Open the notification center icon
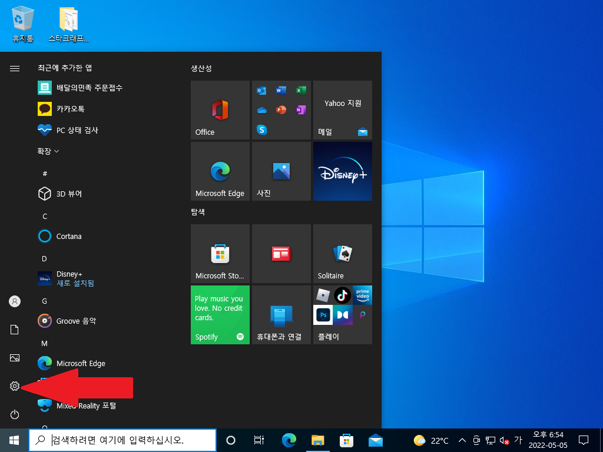 (x=584, y=440)
